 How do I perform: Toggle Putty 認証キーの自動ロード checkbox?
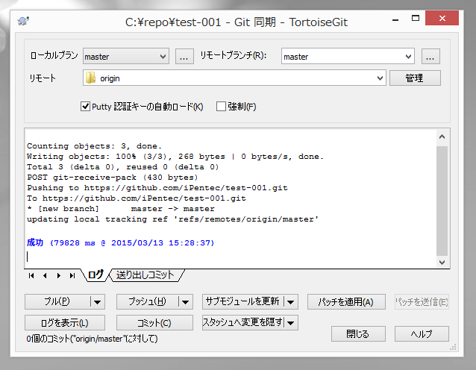[x=85, y=107]
